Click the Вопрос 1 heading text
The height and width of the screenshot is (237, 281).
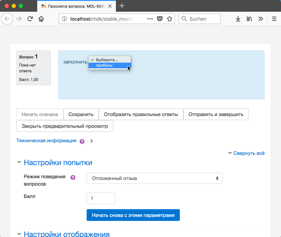(x=28, y=57)
